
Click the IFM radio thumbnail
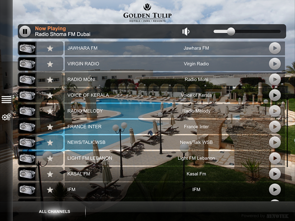coord(27,189)
